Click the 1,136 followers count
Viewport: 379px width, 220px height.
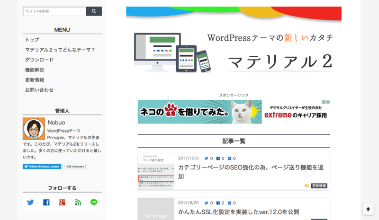point(74,167)
